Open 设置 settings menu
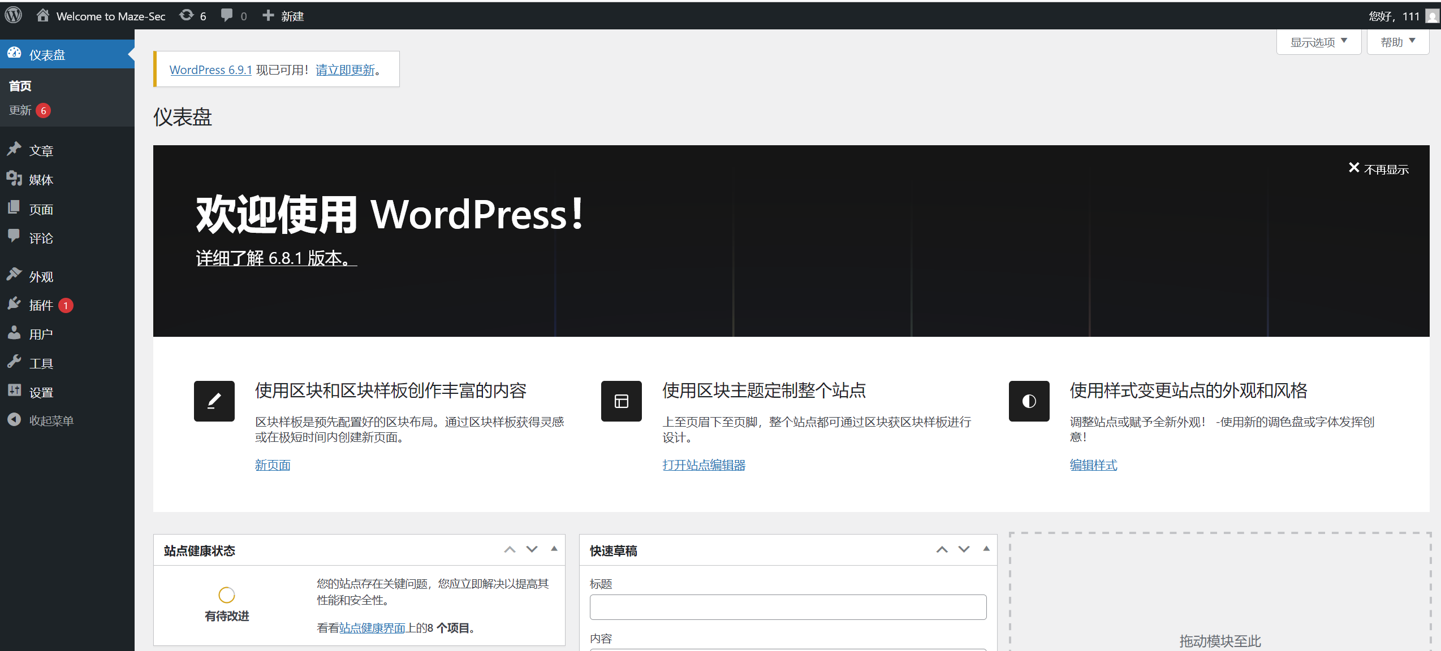The image size is (1441, 651). (41, 392)
